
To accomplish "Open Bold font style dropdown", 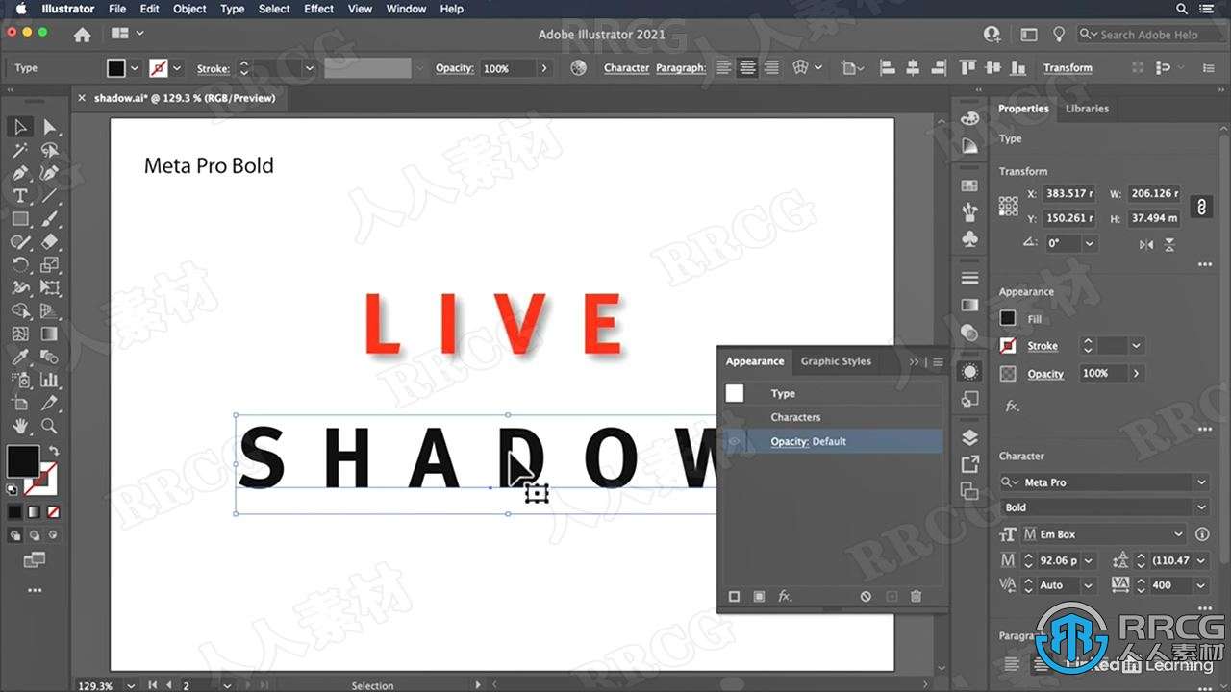I will coord(1201,507).
